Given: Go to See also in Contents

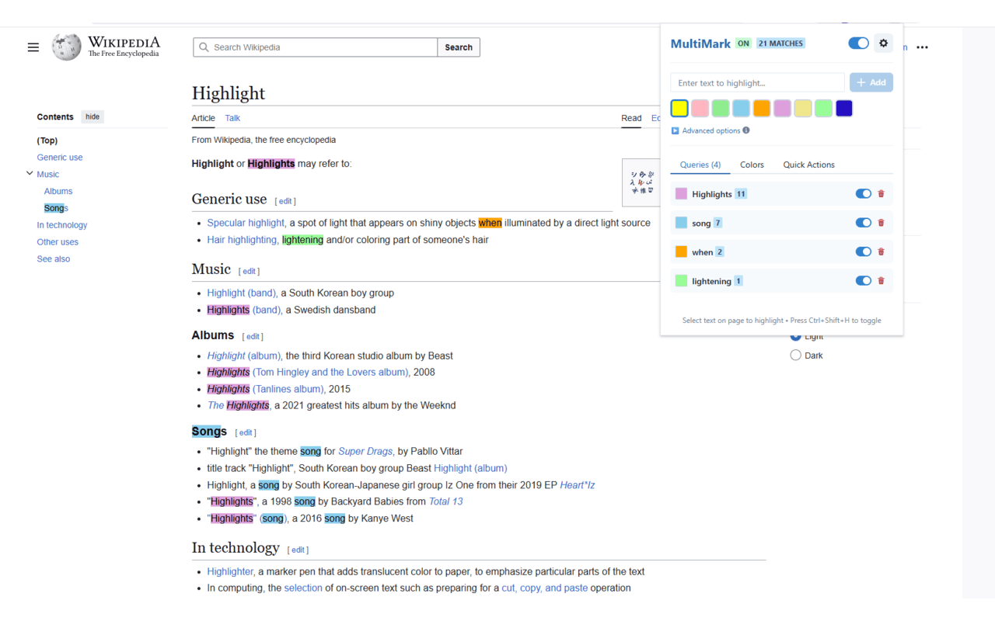Looking at the screenshot, I should (x=54, y=259).
